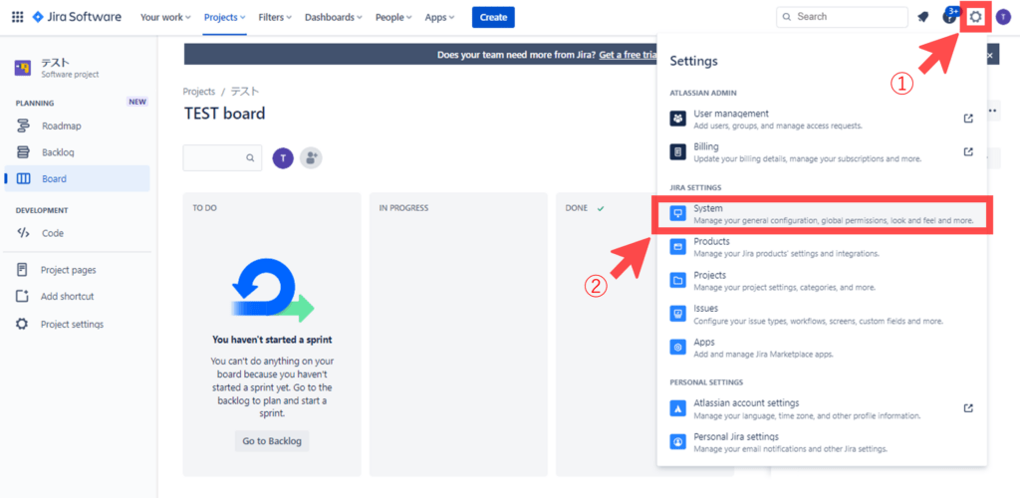Open the user profile avatar in top bar
Image resolution: width=1020 pixels, height=498 pixels.
[x=1002, y=17]
